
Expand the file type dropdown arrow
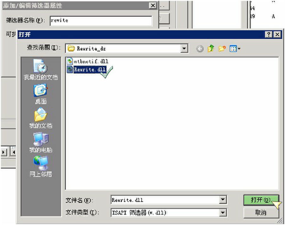pyautogui.click(x=223, y=212)
